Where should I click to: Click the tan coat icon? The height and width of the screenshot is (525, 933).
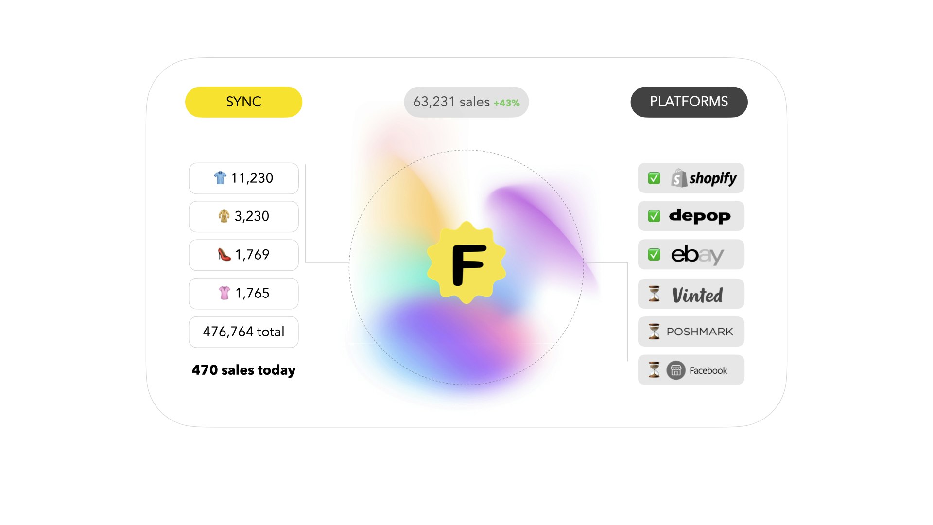pyautogui.click(x=224, y=216)
